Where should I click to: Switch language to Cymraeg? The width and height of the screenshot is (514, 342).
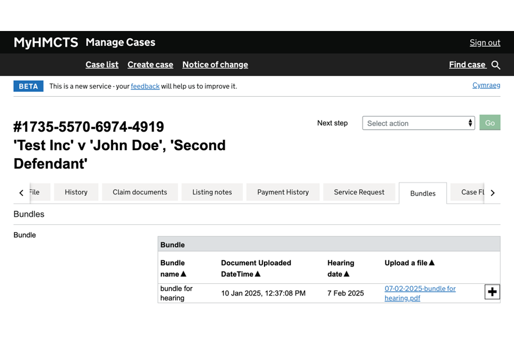click(486, 85)
